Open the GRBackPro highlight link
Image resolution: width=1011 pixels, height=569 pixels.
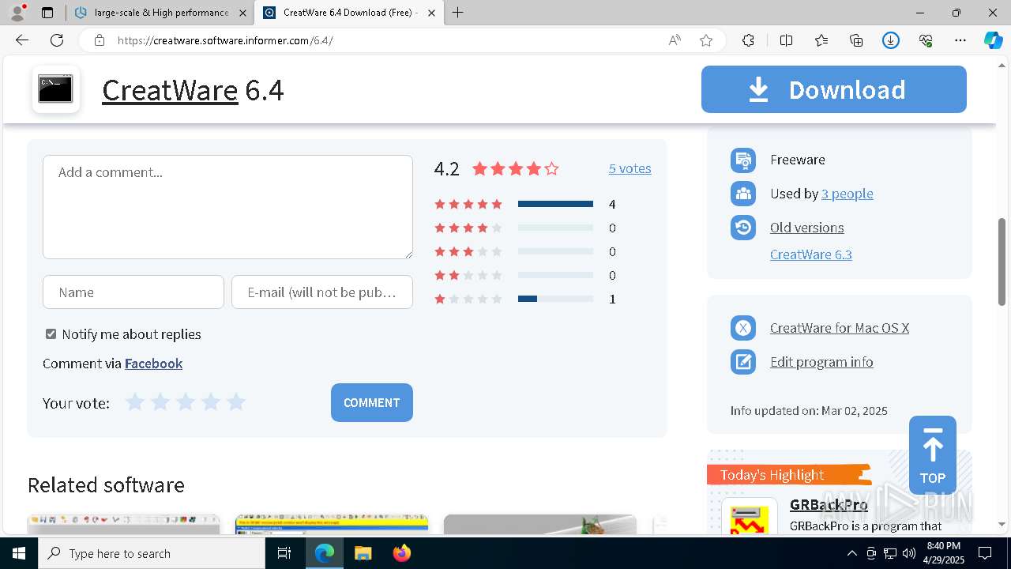click(x=829, y=505)
